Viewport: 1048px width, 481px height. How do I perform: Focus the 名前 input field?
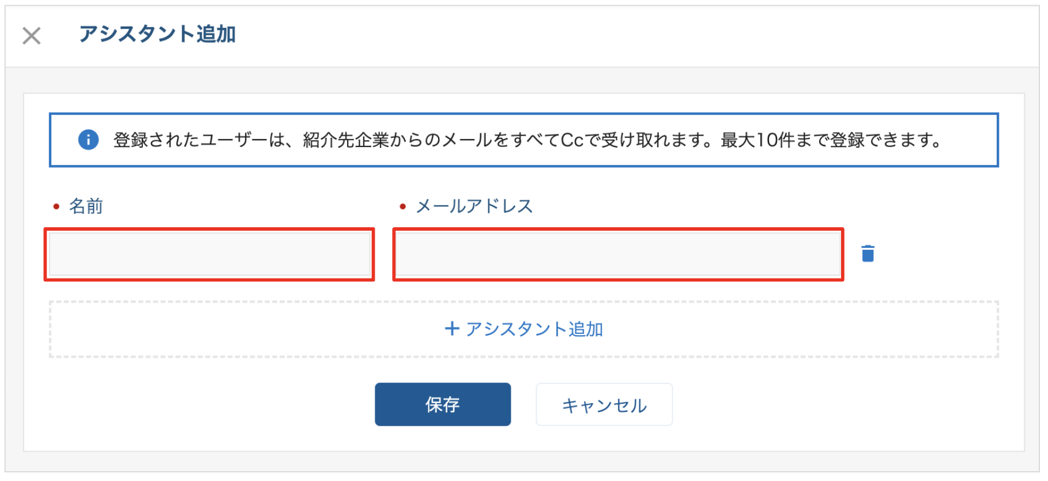tap(210, 254)
